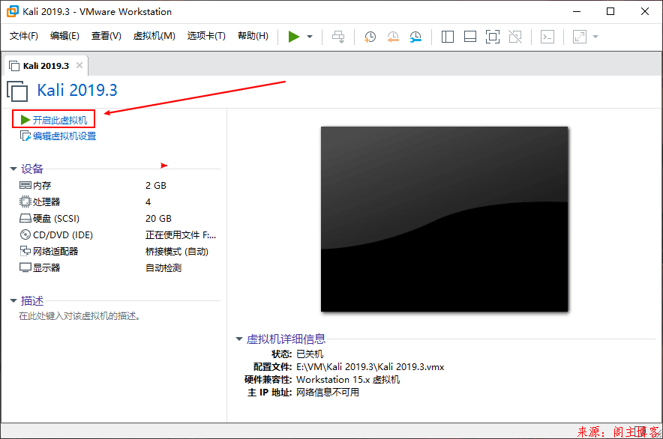Collapse the 虚拟机详细信息 section
The image size is (663, 439).
pyautogui.click(x=239, y=339)
